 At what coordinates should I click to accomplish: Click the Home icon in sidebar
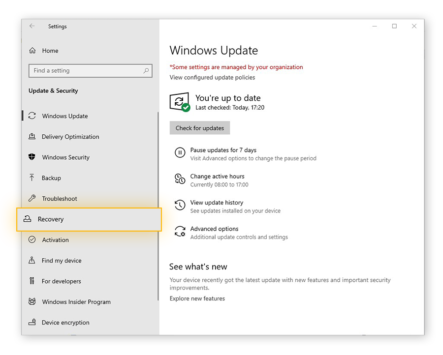[x=32, y=51]
